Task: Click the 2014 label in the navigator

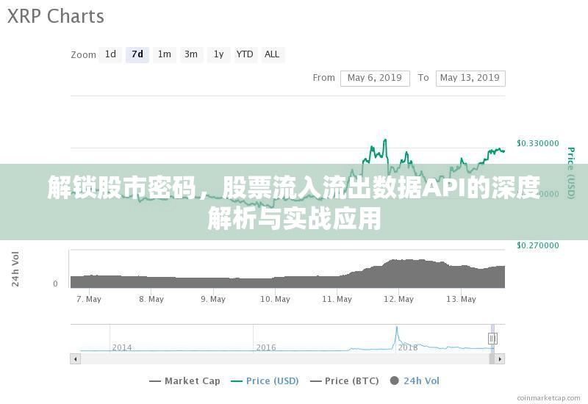Action: 122,347
